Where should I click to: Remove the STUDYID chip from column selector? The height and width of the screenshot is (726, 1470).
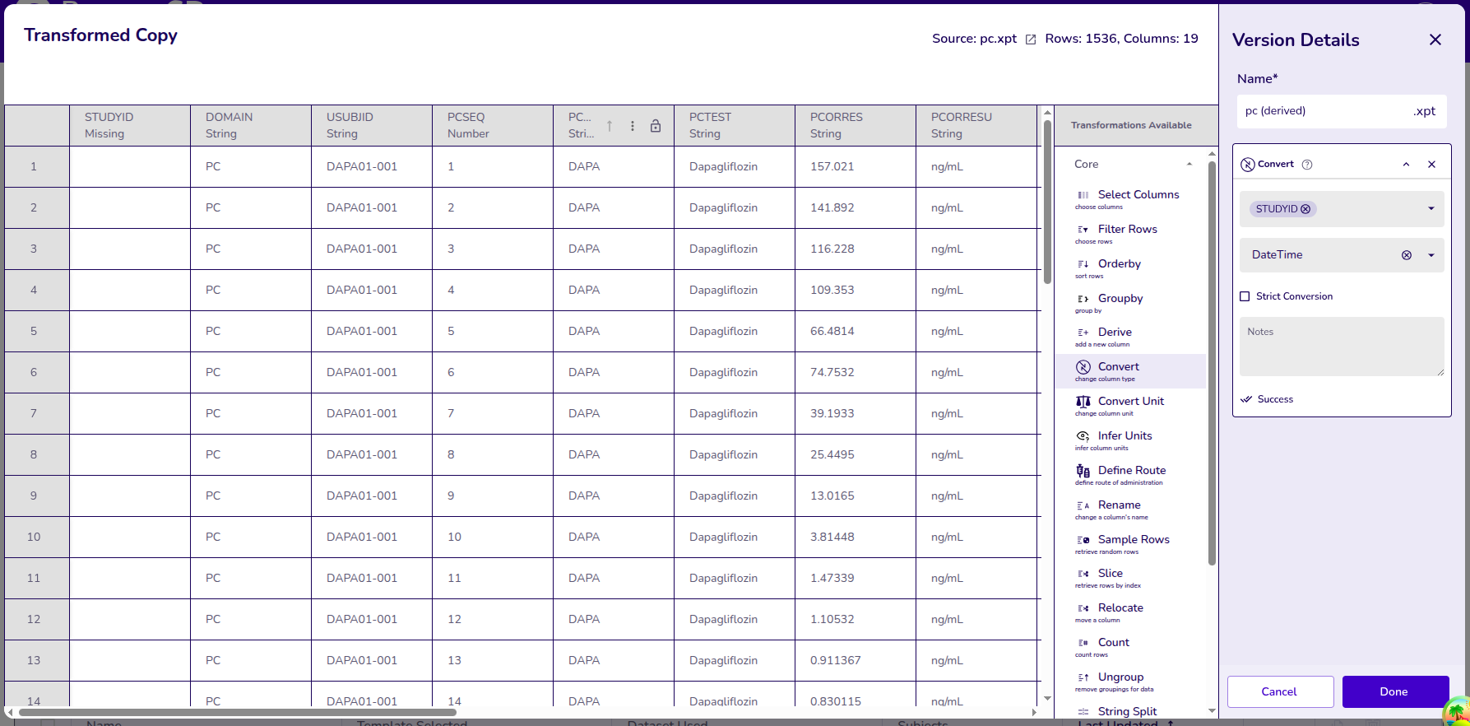point(1305,209)
